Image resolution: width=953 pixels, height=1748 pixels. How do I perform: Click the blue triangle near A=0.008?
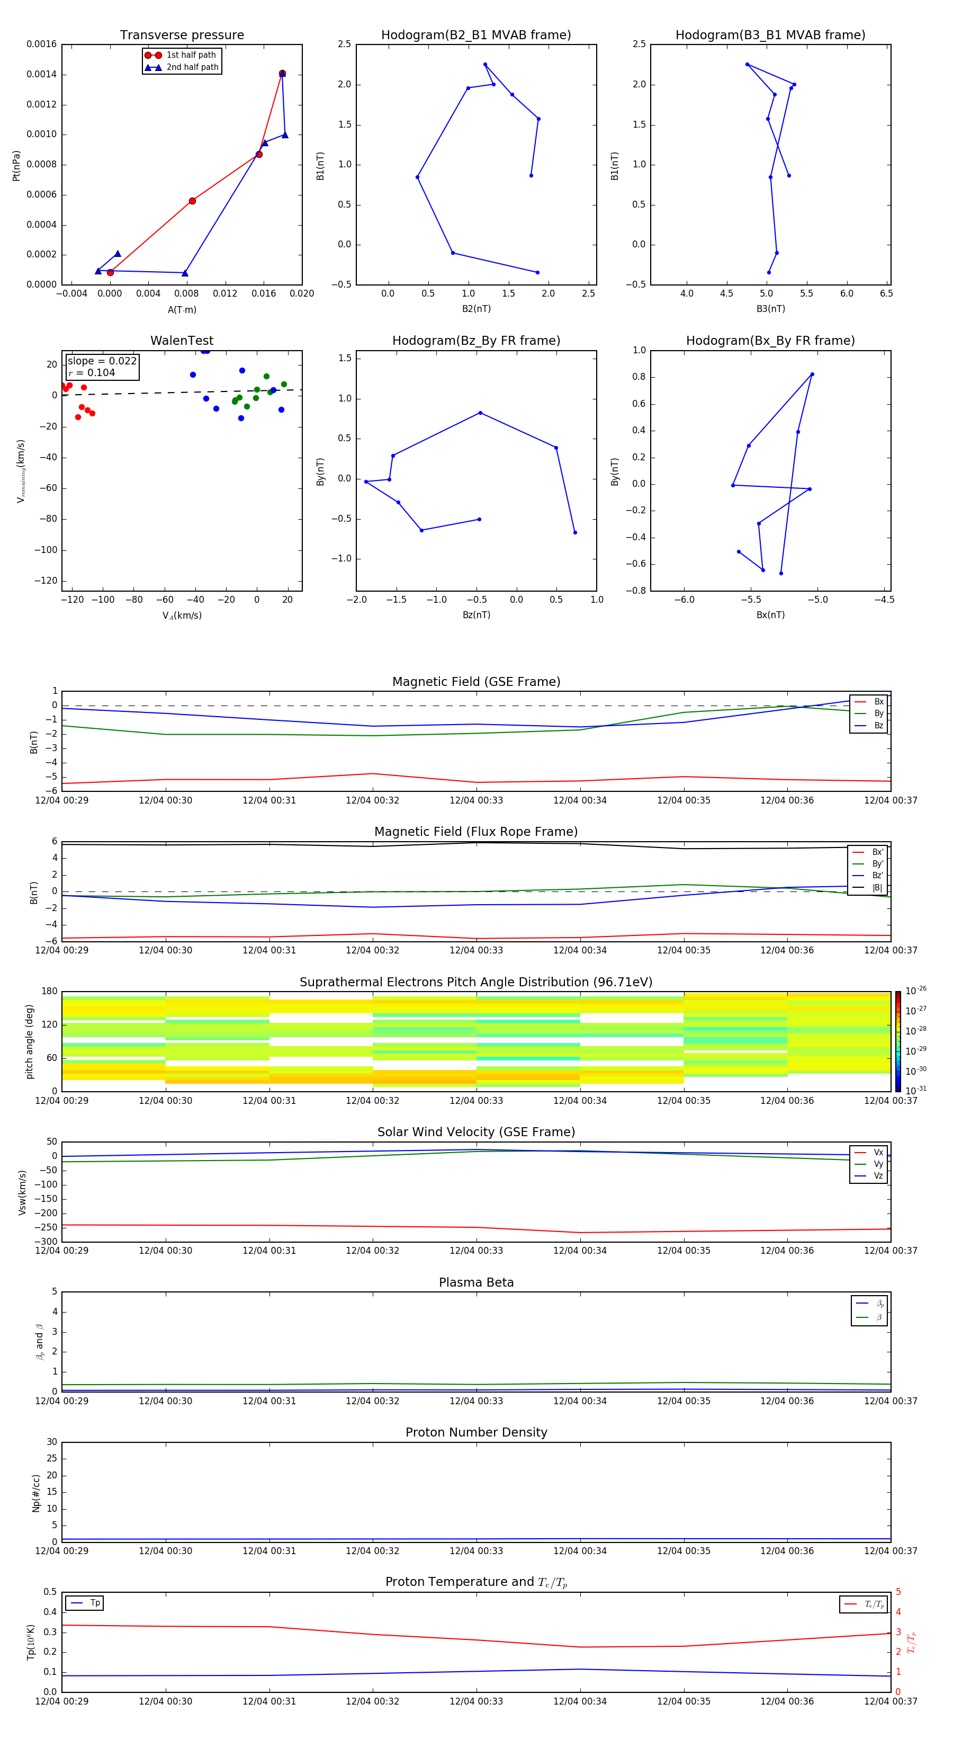click(185, 273)
